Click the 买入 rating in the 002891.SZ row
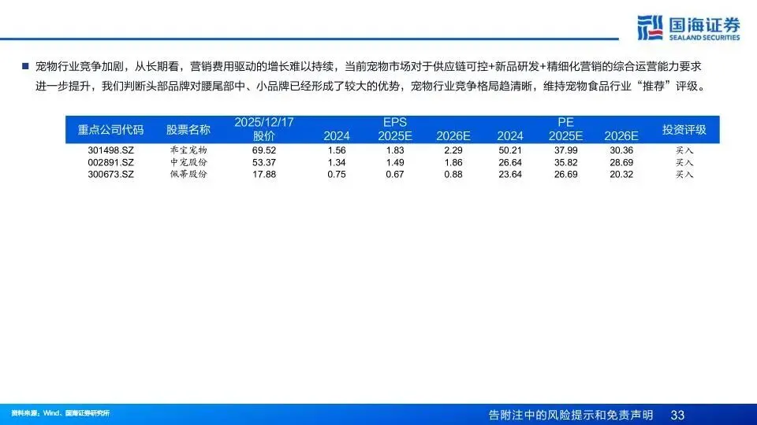The height and width of the screenshot is (425, 757). click(684, 162)
